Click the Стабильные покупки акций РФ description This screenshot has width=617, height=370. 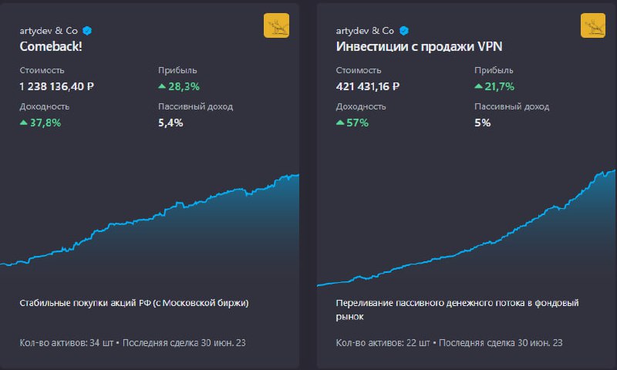[x=133, y=303]
